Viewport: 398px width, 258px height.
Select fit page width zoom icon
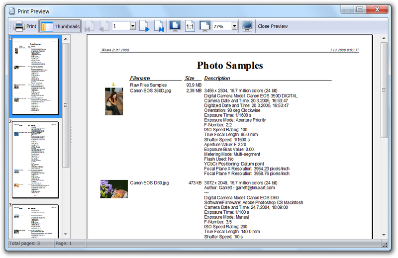coord(205,26)
